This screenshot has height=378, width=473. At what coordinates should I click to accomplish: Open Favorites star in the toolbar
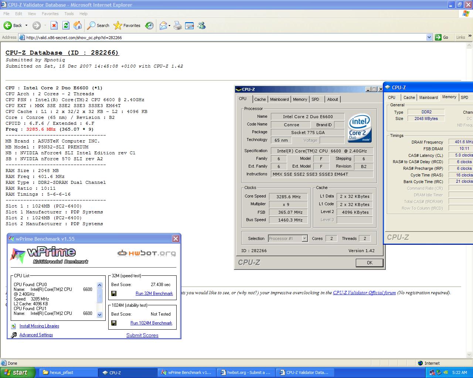127,25
